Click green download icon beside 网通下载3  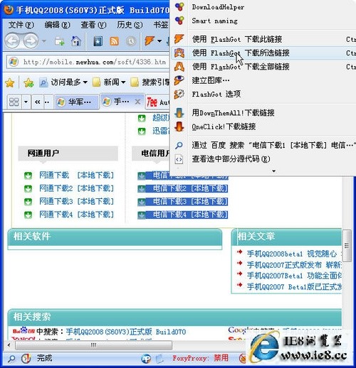pos(28,202)
